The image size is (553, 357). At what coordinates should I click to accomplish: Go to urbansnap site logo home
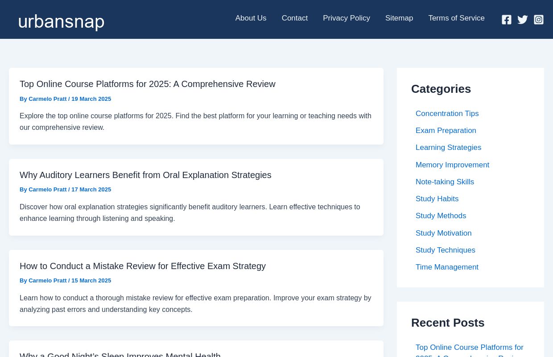[61, 21]
